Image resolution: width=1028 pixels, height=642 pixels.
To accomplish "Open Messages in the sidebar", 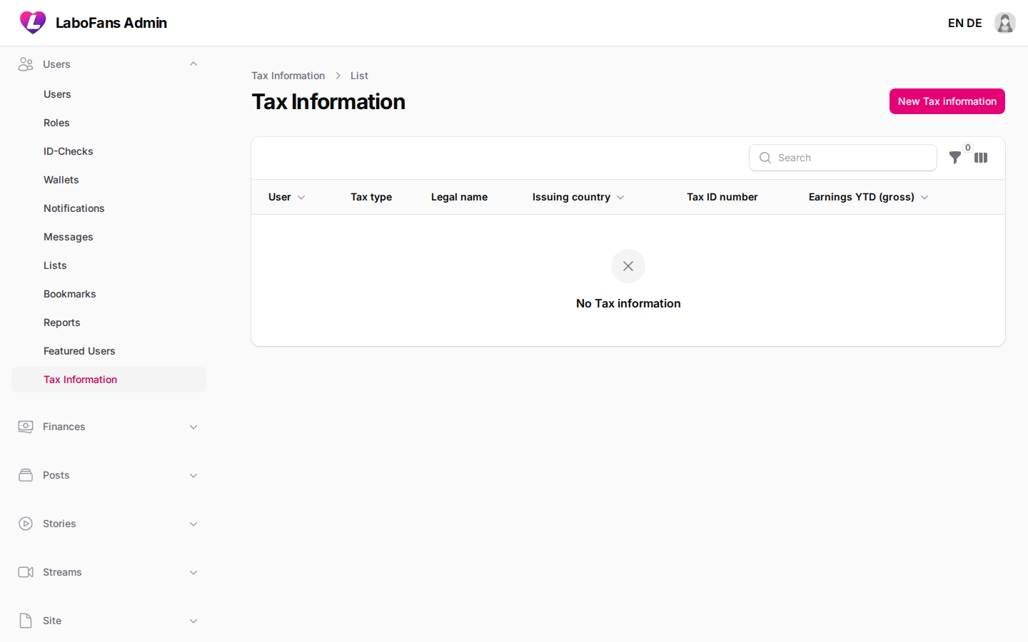I will tap(109, 237).
